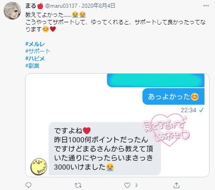215x190 pixels.
Task: Open the #副業 hashtag link
Action: click(x=32, y=66)
